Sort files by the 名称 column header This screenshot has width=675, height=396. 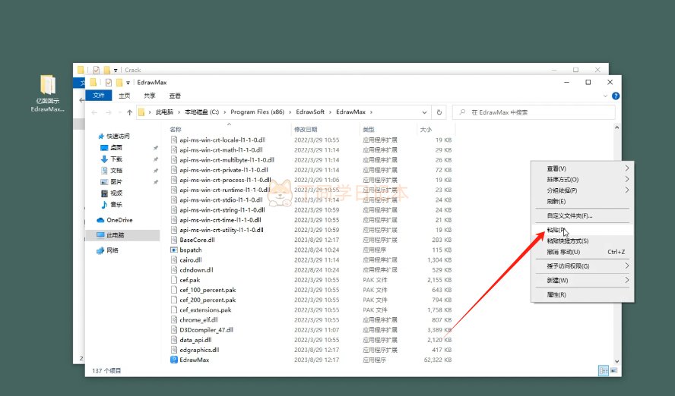point(176,130)
